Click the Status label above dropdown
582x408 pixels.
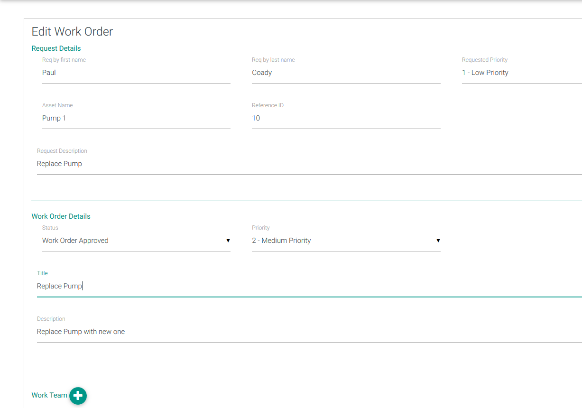point(50,228)
